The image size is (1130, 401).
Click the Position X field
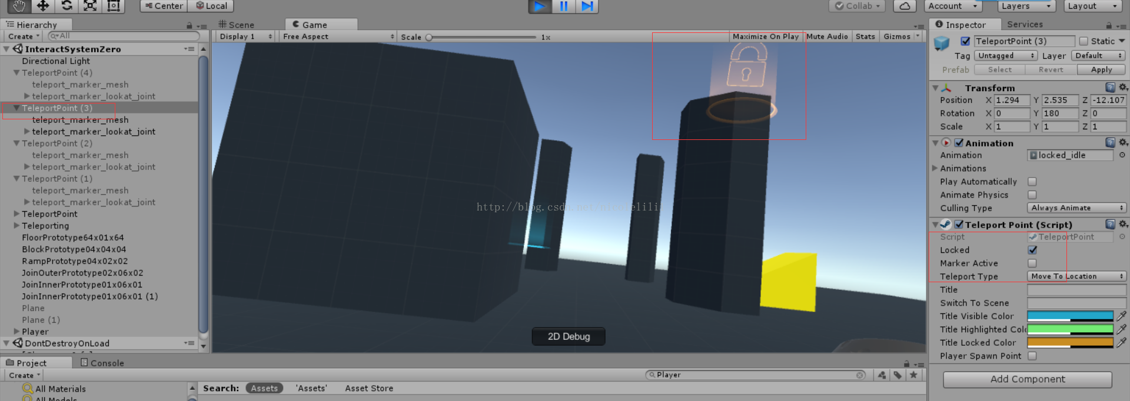(1012, 100)
